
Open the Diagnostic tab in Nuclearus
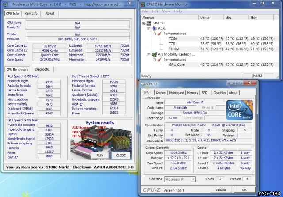coord(42,69)
